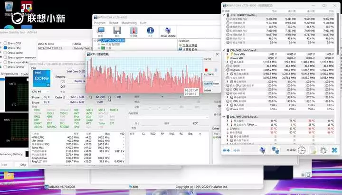Click the Date & Time column header in AIDA64
Image resolution: width=342 pixels, height=195 pixels.
pyautogui.click(x=46, y=44)
